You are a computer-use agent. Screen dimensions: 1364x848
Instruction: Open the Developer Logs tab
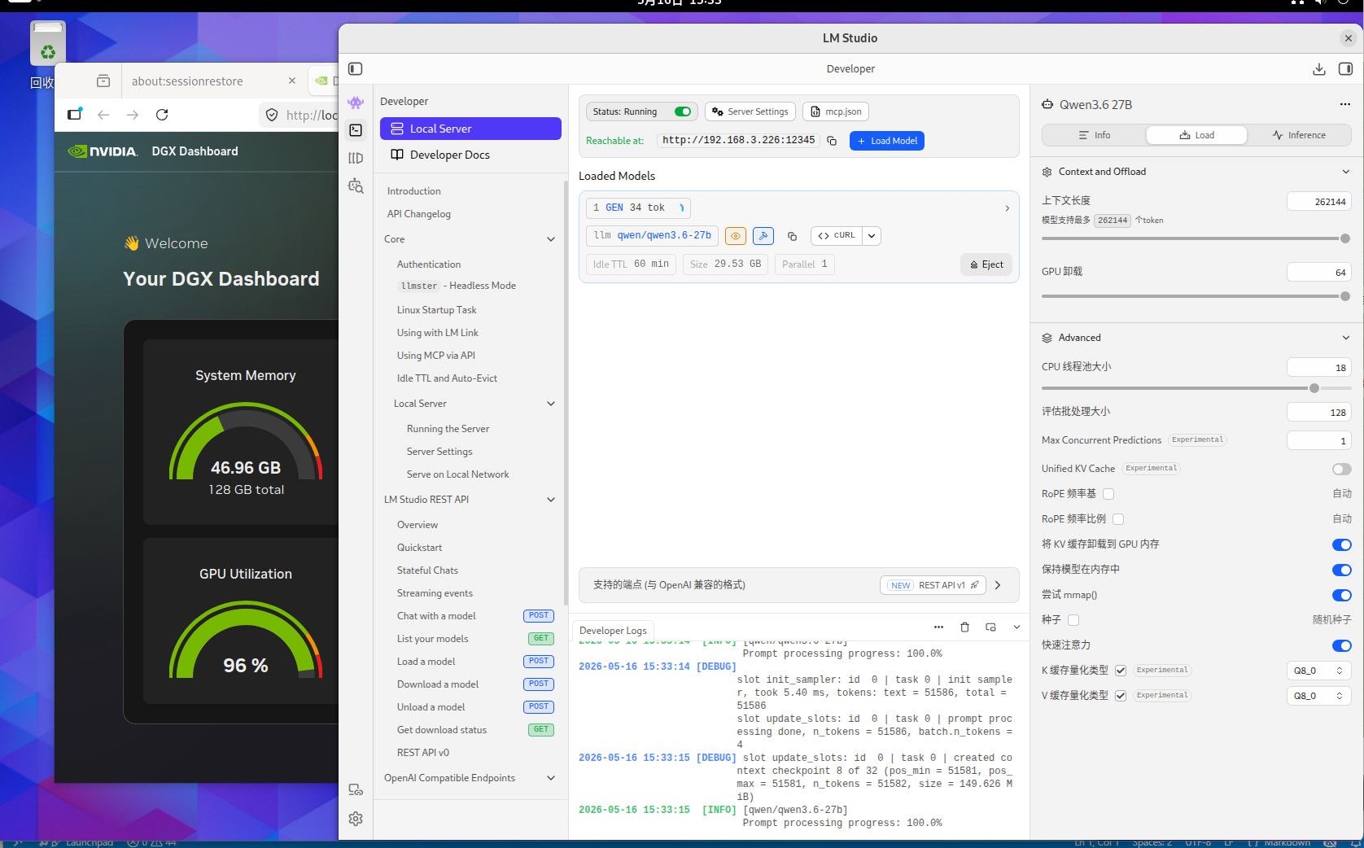tap(613, 631)
